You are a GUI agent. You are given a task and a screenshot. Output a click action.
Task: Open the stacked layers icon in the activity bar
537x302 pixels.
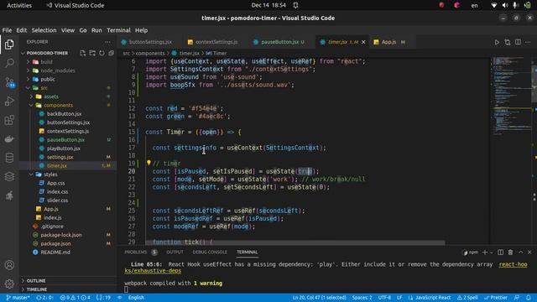(9, 176)
